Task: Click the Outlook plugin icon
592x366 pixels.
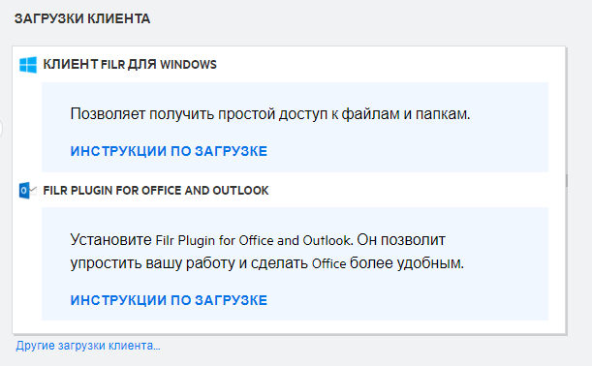Action: coord(28,191)
